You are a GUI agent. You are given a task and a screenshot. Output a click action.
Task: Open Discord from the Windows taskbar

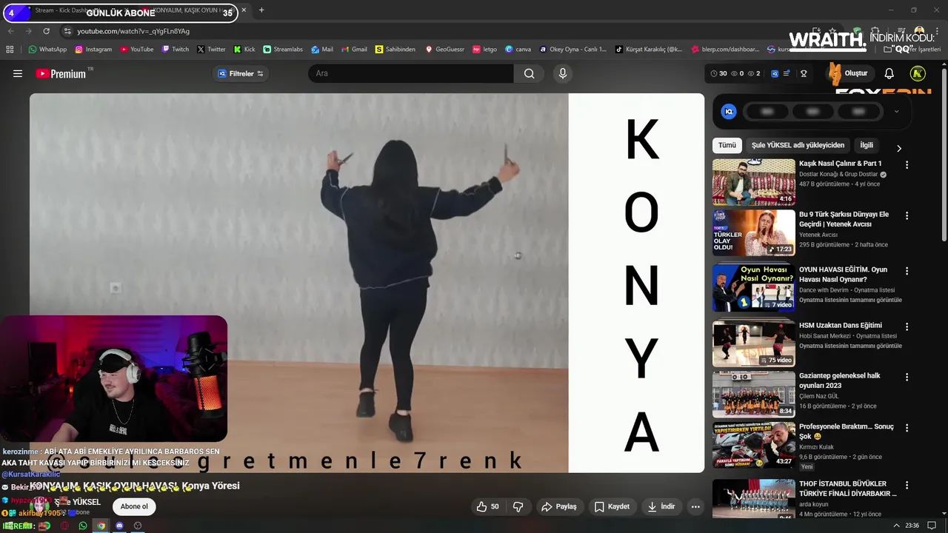pos(119,526)
